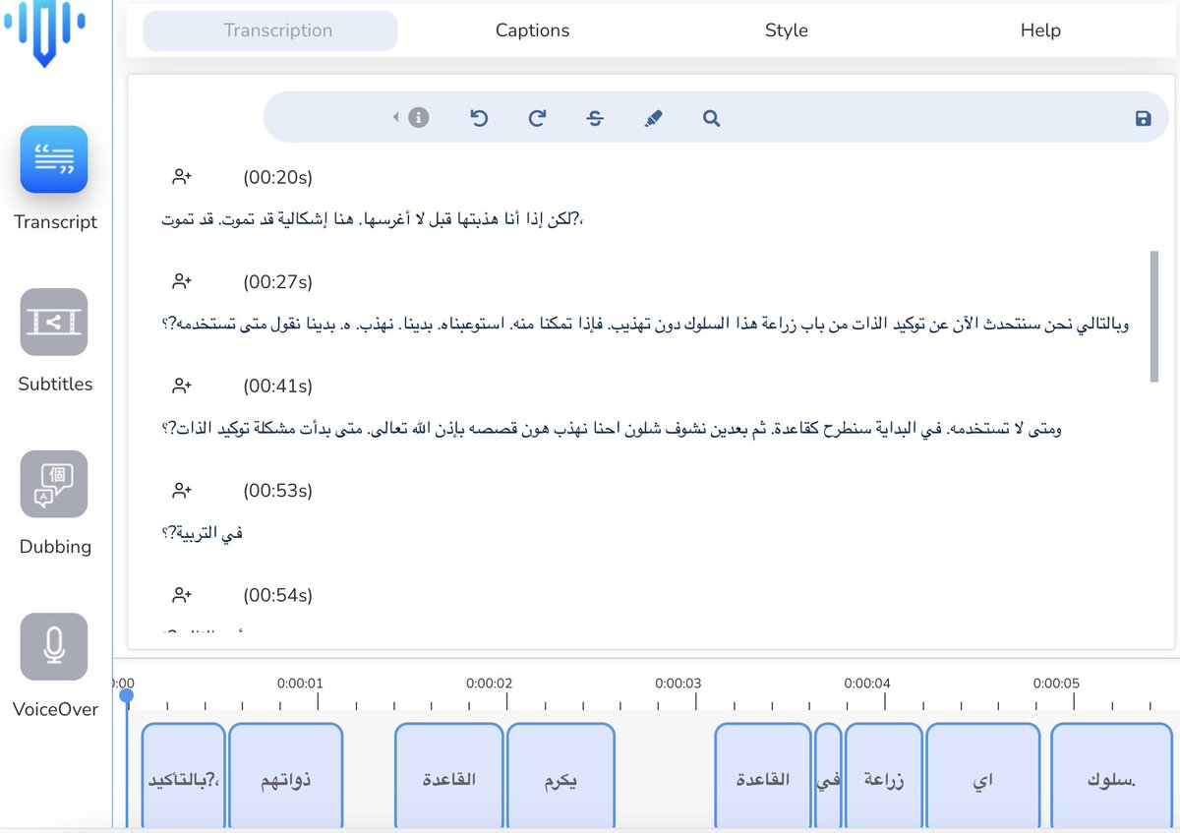This screenshot has height=833, width=1180.
Task: Add speaker for the 00:53s segment
Action: point(182,490)
